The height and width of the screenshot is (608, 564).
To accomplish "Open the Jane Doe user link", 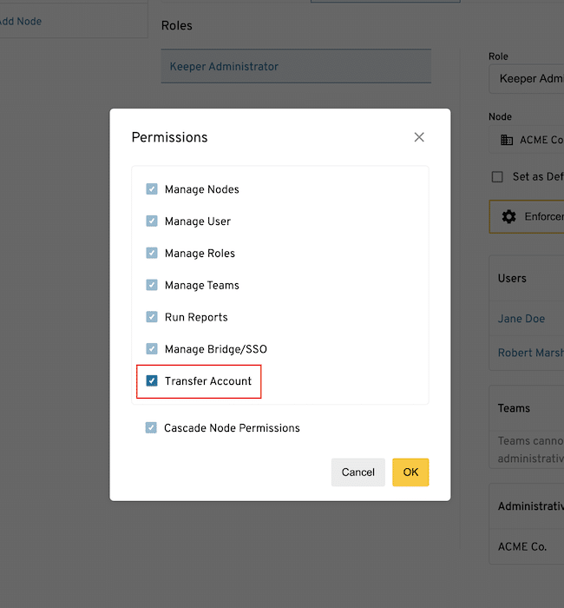I will point(521,319).
